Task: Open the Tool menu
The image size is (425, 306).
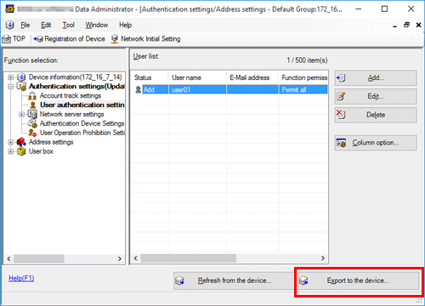Action: 68,25
